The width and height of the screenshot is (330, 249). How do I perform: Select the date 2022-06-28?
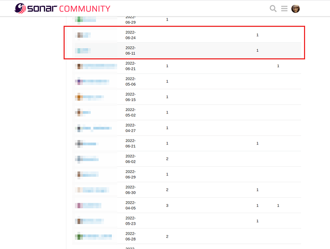(130, 237)
